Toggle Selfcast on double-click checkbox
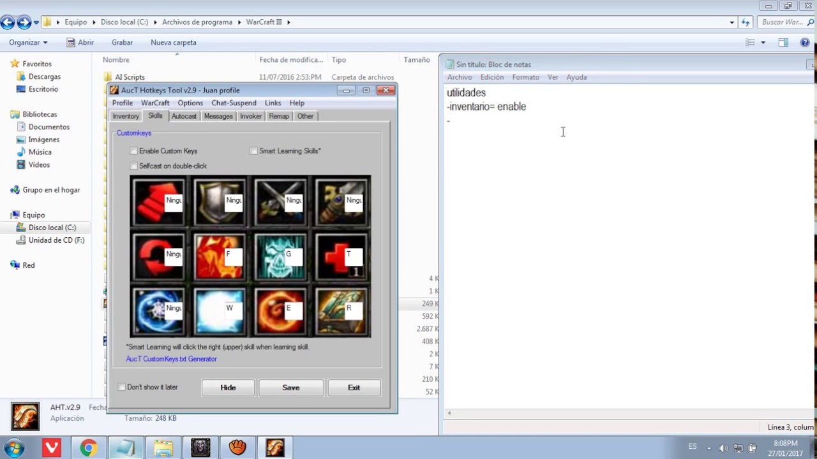The image size is (817, 459). (x=133, y=166)
